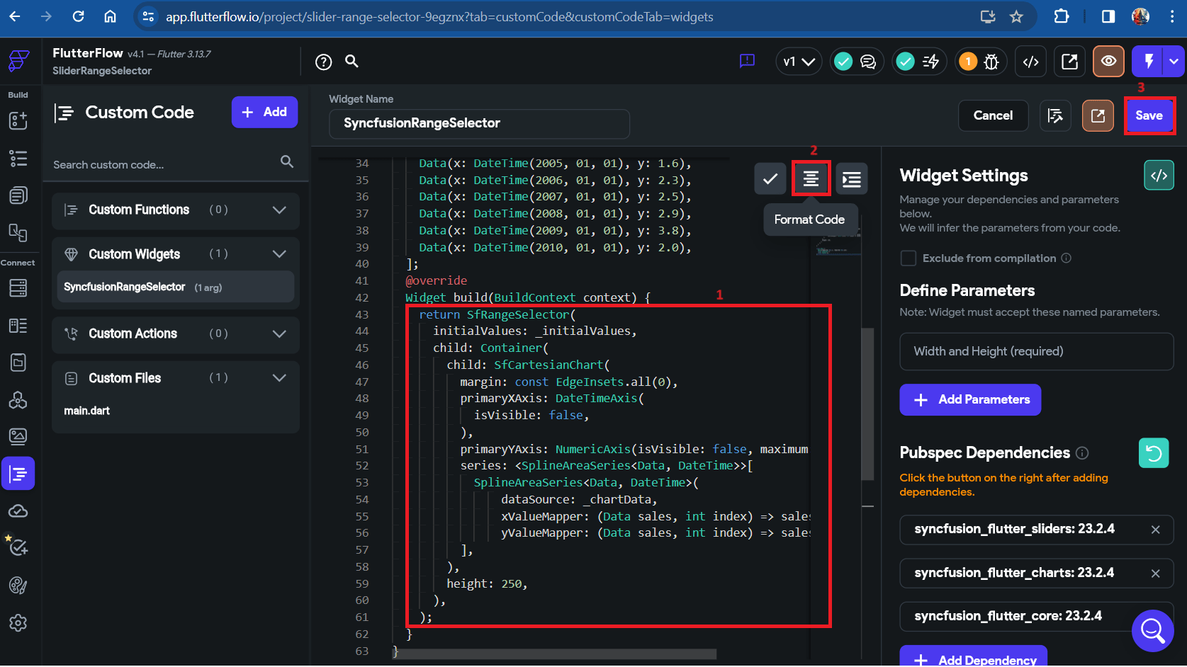Screen dimensions: 1187x667
Task: Click the code editor vertical scrollbar
Action: [867, 404]
